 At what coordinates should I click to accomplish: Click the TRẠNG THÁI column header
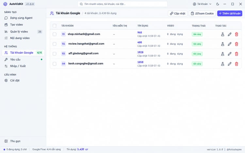pyautogui.click(x=199, y=26)
